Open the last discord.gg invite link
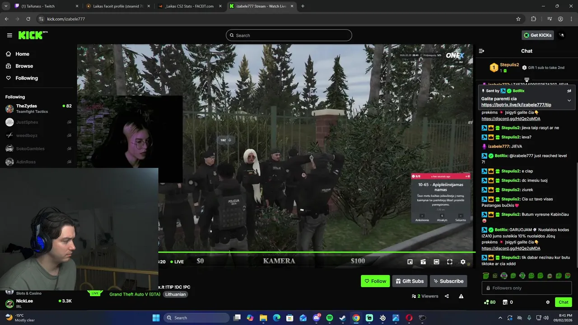 tap(511, 248)
